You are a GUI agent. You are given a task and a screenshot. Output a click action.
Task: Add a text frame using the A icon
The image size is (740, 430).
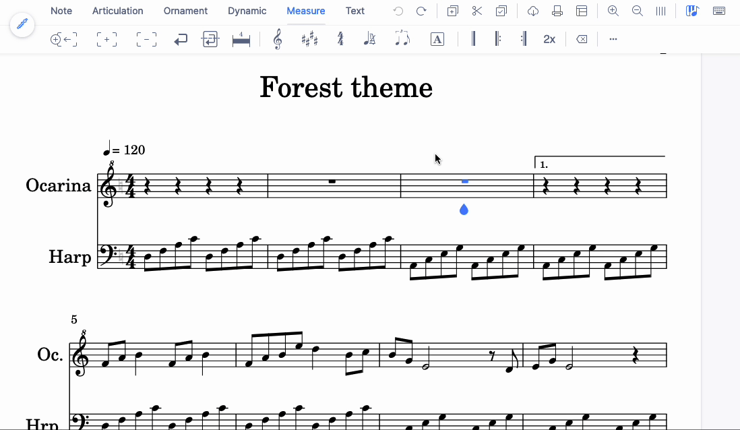[437, 38]
